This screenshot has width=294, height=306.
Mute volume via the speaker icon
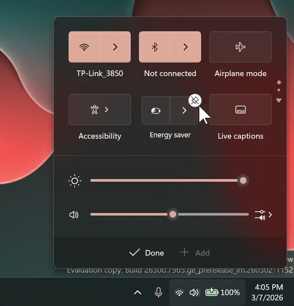[x=74, y=215]
